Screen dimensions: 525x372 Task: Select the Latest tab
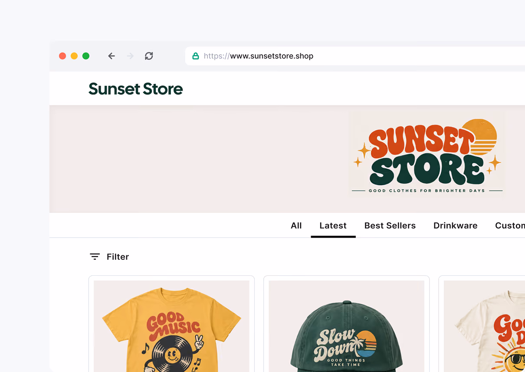click(x=333, y=225)
